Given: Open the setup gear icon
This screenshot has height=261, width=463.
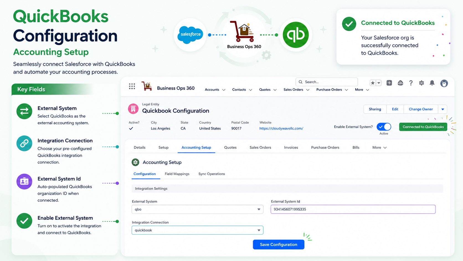Looking at the screenshot, I should [x=421, y=83].
